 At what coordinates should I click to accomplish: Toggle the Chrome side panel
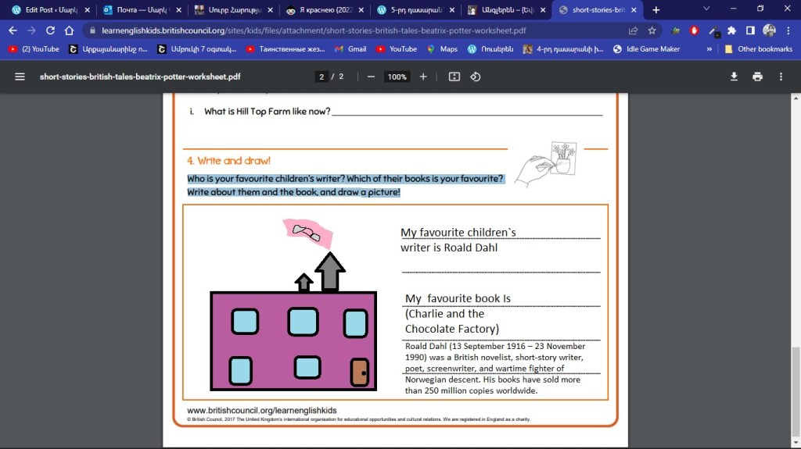[750, 31]
